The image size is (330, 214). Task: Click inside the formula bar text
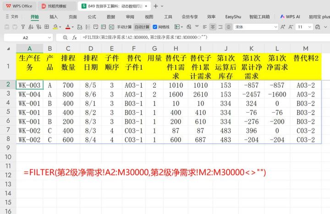145,37
